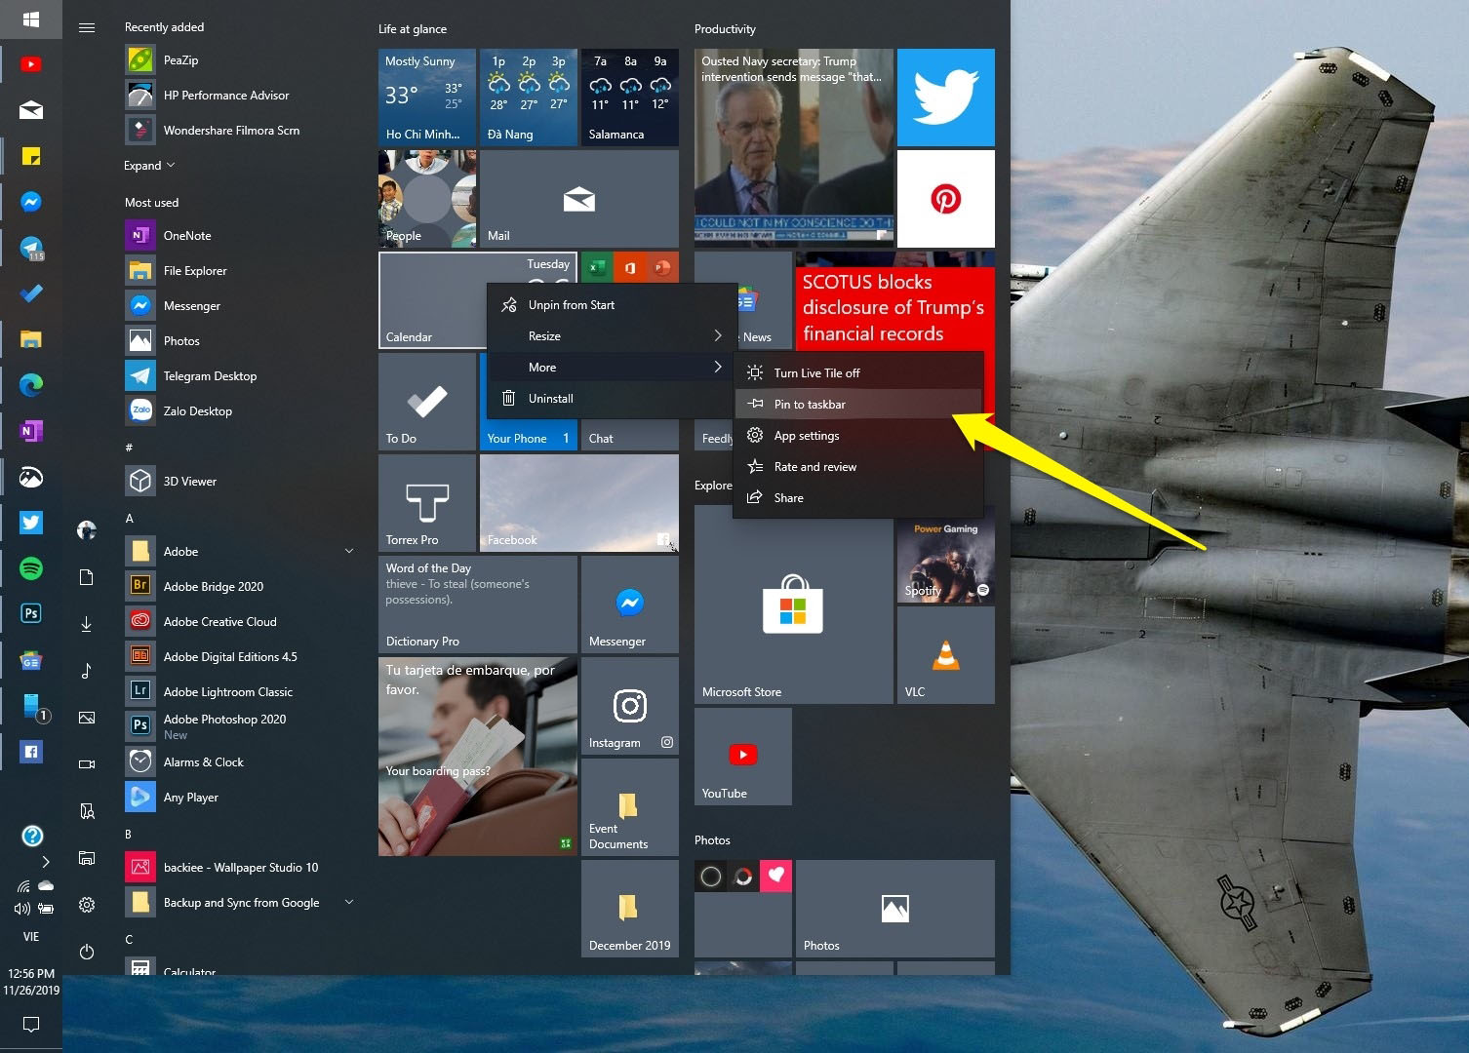The image size is (1469, 1053).
Task: Select Uninstall in the context menu
Action: pos(612,399)
